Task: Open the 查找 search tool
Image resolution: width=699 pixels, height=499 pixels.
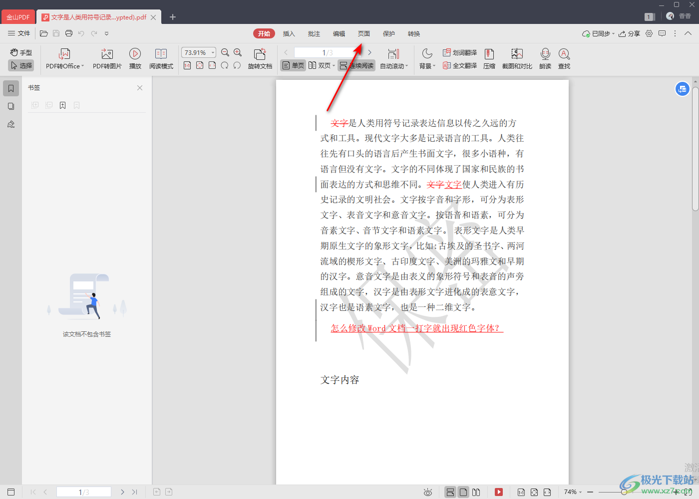Action: [564, 58]
